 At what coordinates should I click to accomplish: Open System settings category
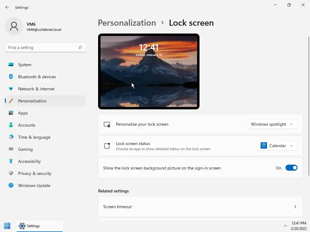pyautogui.click(x=45, y=65)
